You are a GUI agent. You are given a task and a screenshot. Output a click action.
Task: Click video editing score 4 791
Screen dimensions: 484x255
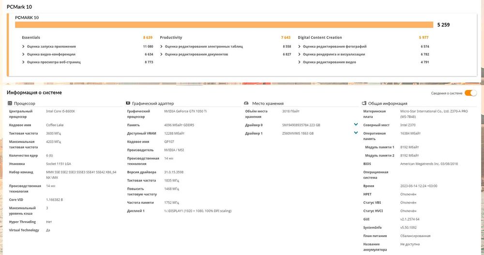[425, 62]
